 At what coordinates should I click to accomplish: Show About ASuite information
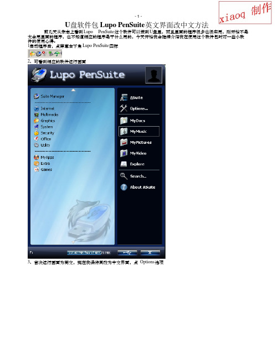[138, 187]
